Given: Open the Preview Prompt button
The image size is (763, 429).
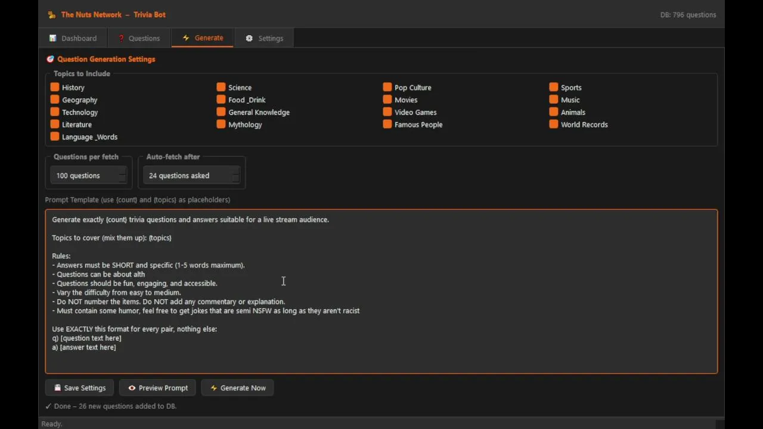Looking at the screenshot, I should [157, 388].
